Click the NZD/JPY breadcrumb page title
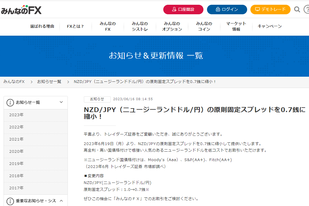Screen dimensions: 309x206 click(x=145, y=81)
